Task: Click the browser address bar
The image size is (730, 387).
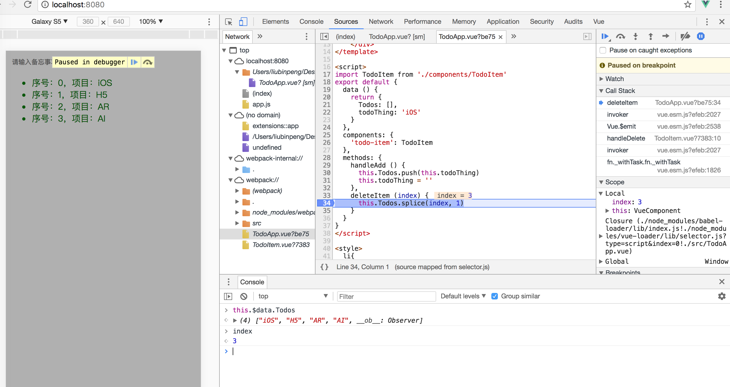Action: click(366, 5)
